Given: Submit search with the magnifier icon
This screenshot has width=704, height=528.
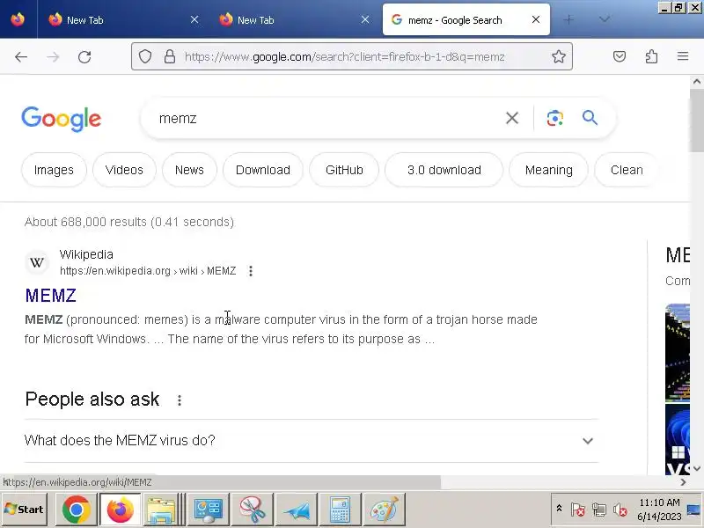Looking at the screenshot, I should pyautogui.click(x=590, y=118).
